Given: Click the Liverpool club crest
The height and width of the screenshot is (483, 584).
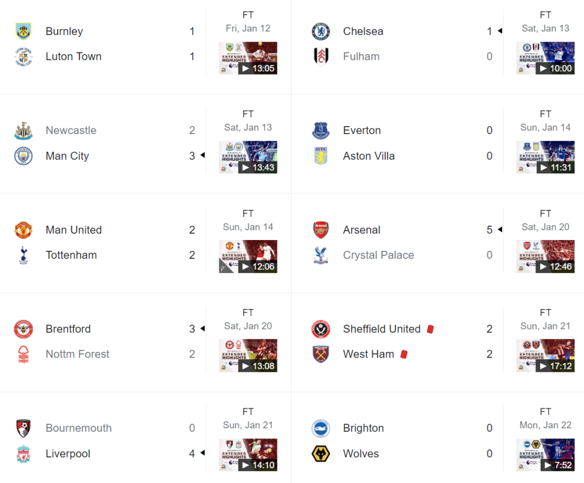Looking at the screenshot, I should [23, 454].
